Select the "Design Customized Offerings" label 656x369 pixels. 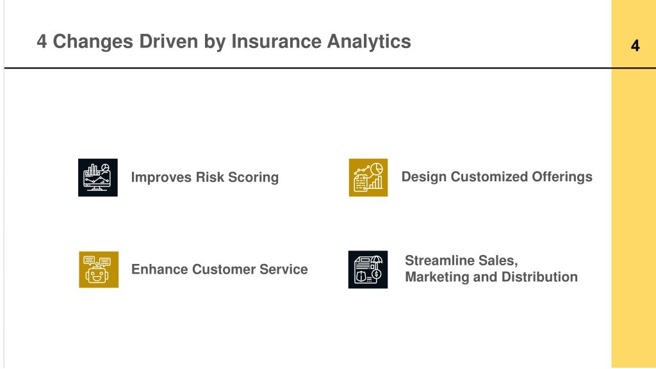[x=497, y=177]
